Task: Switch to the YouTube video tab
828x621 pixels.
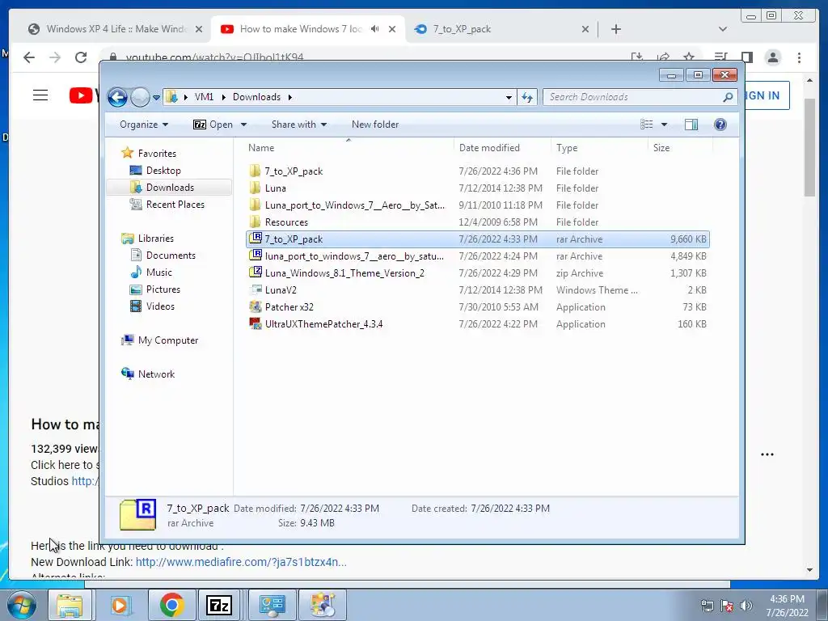Action: click(x=306, y=29)
